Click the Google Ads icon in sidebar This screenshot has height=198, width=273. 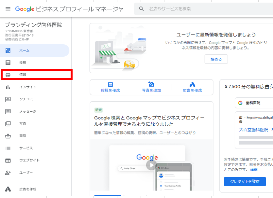[8, 189]
